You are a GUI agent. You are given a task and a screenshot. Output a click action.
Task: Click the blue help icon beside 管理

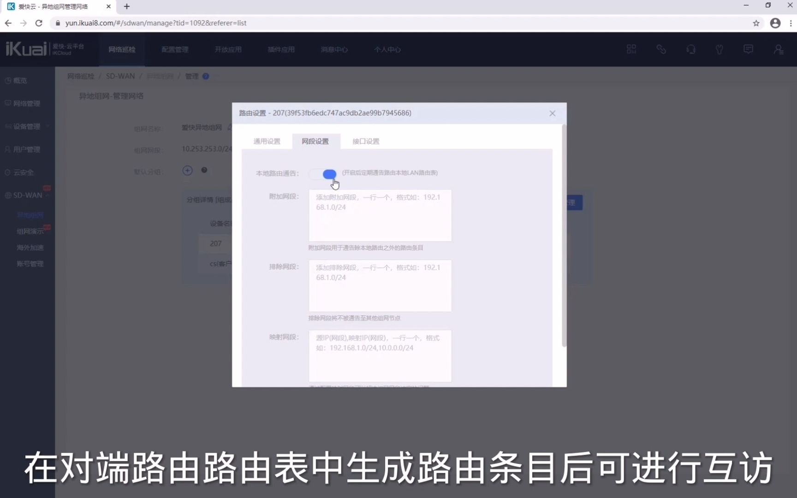point(206,77)
